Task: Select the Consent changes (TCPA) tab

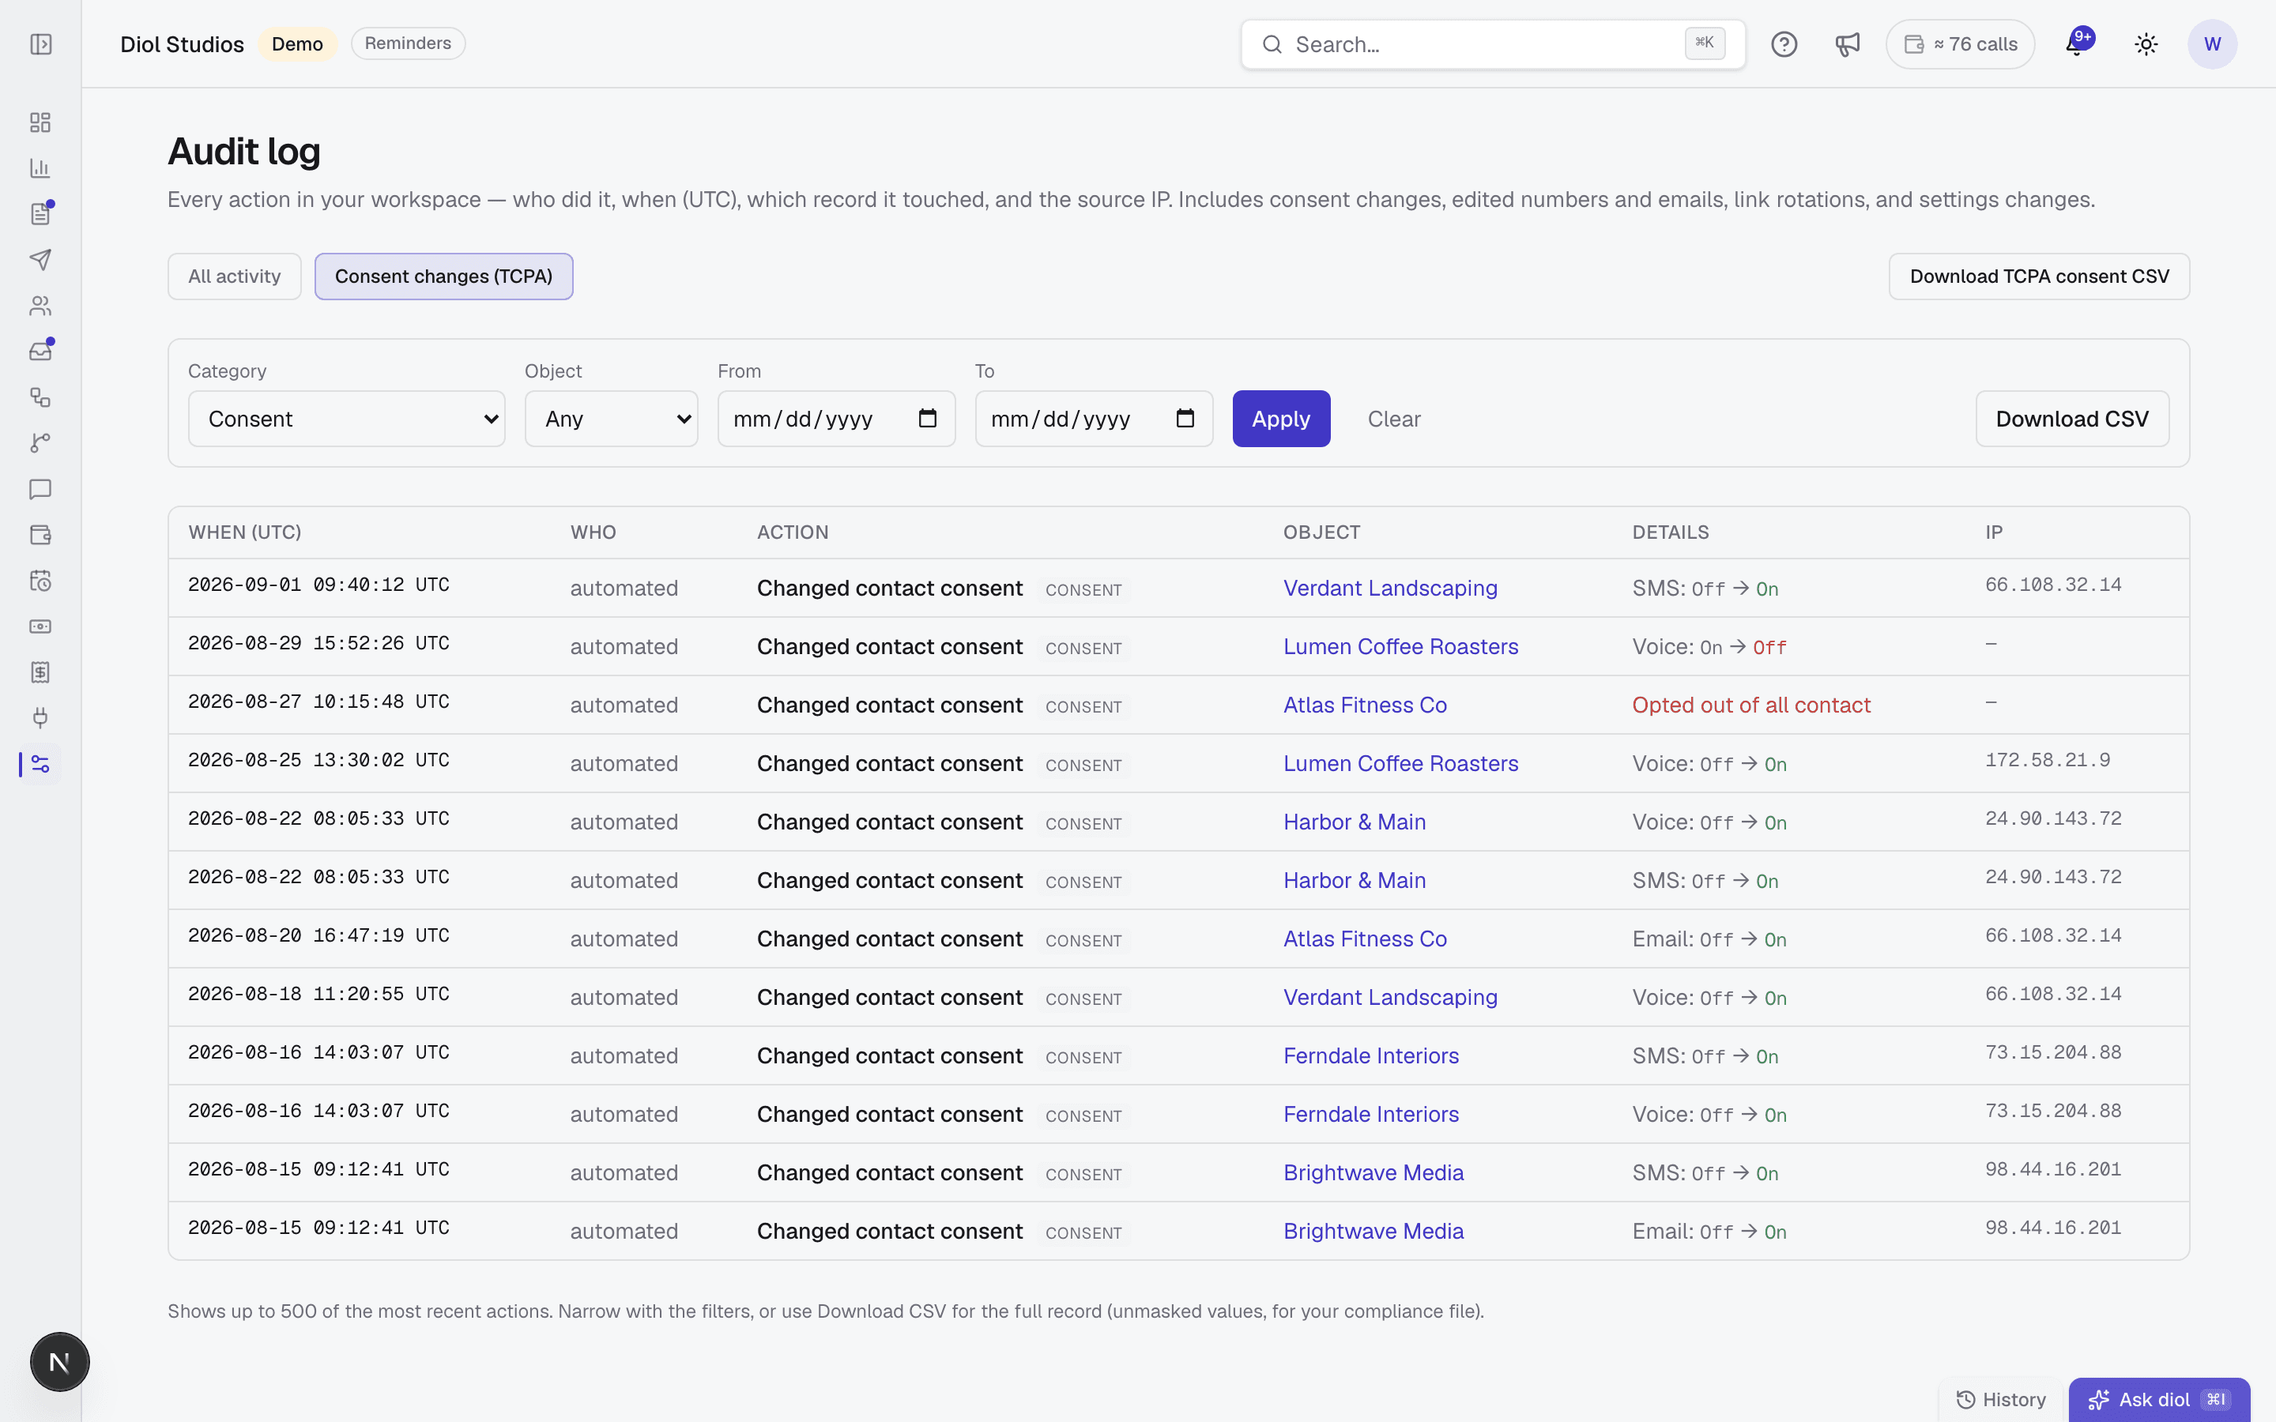Action: [444, 276]
